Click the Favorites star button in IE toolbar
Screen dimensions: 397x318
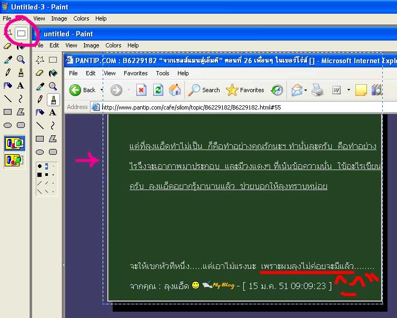pos(245,90)
